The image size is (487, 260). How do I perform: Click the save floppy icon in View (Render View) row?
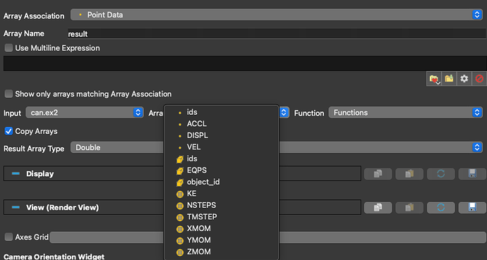[472, 207]
